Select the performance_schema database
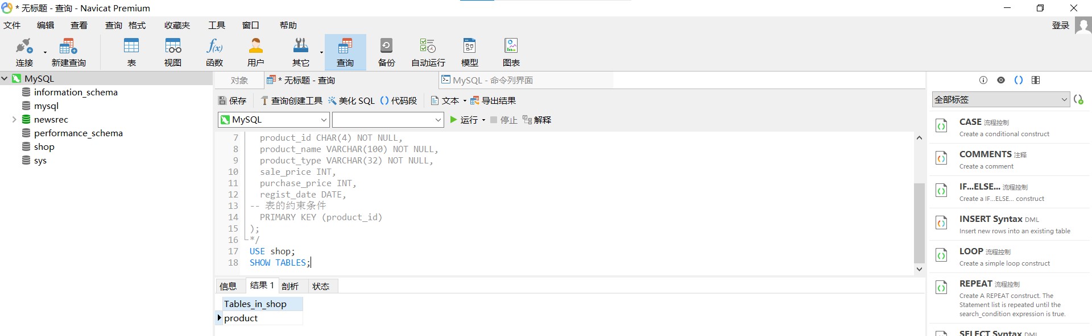The height and width of the screenshot is (336, 1092). tap(78, 133)
